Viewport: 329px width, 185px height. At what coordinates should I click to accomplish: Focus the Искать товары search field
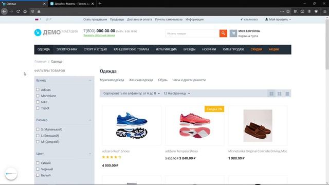click(192, 33)
